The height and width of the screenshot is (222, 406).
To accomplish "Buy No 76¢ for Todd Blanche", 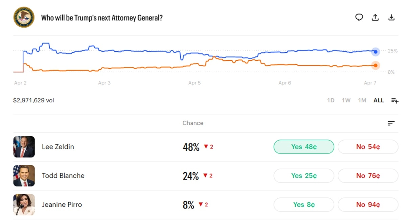I will 368,176.
